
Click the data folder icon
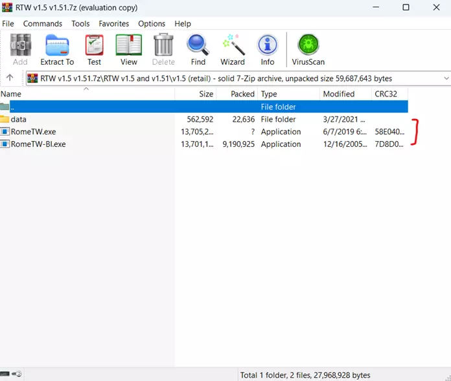(5, 119)
